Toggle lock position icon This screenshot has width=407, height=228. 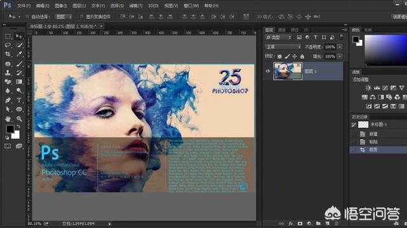coord(294,56)
